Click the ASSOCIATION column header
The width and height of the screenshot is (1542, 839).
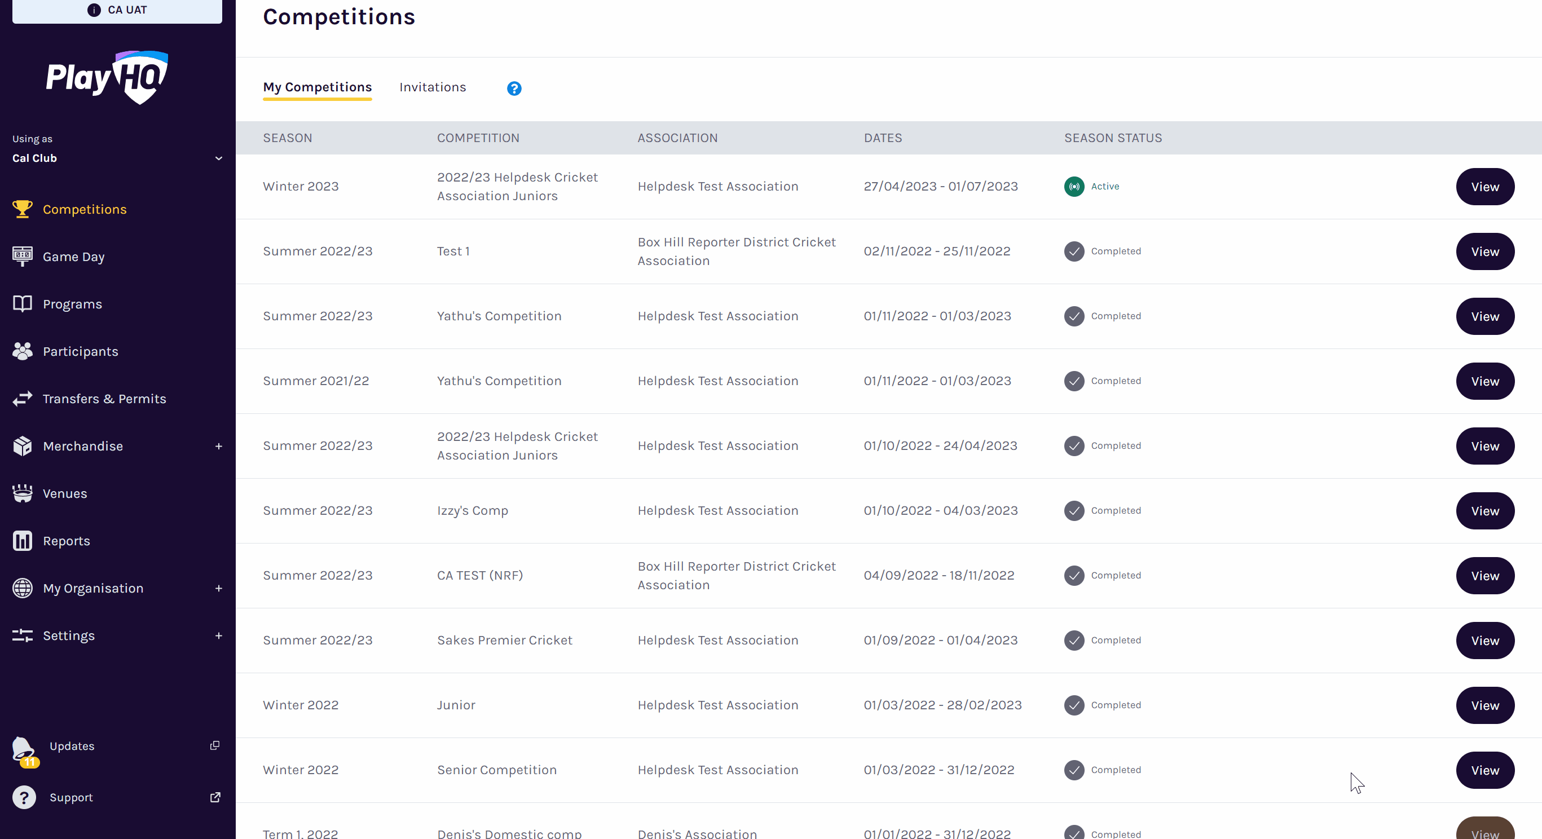point(677,138)
